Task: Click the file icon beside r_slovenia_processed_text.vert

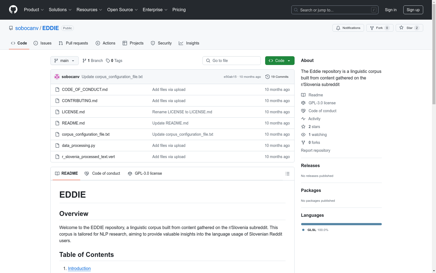Action: (57, 157)
